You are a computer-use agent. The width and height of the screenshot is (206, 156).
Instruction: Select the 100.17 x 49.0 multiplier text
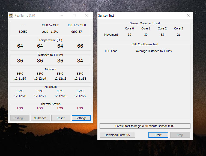coord(77,25)
